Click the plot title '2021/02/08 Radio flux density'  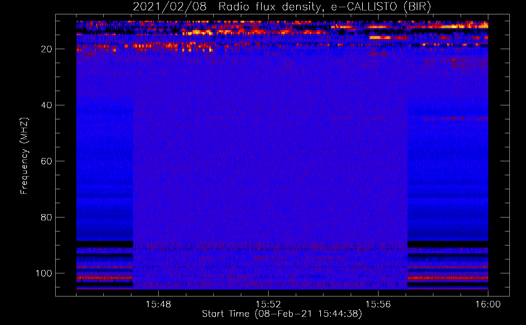point(282,7)
